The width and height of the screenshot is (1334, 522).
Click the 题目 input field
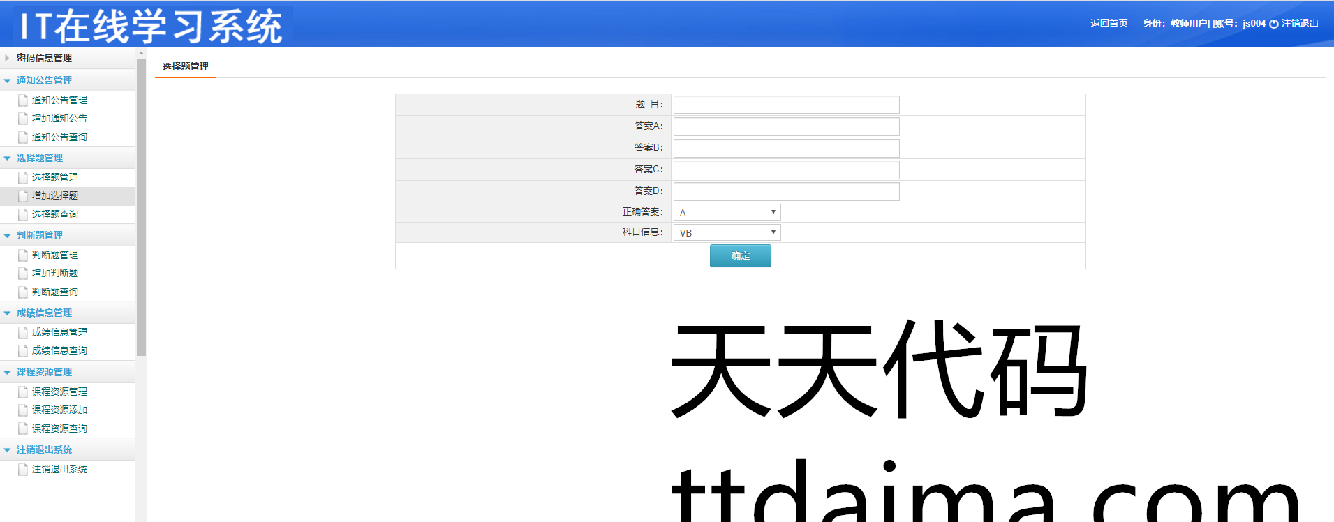tap(786, 105)
